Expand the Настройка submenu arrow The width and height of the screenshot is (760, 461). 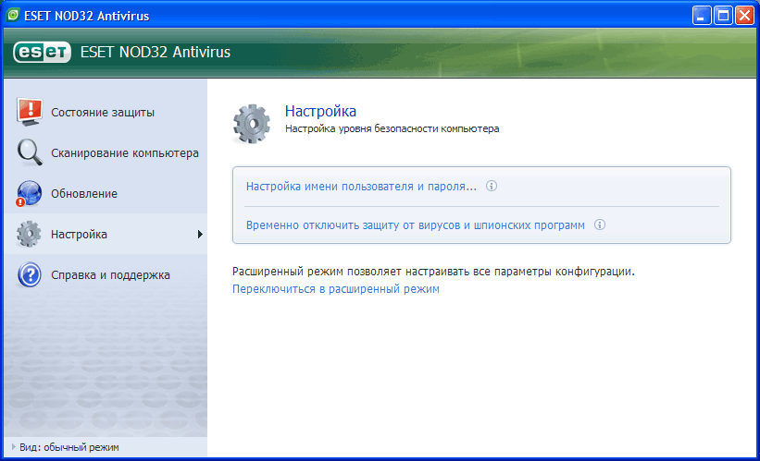point(200,234)
